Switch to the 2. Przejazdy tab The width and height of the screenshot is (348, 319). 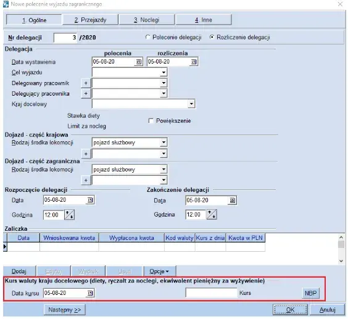[90, 20]
